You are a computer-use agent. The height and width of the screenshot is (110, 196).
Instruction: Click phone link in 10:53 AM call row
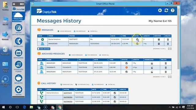68,101
